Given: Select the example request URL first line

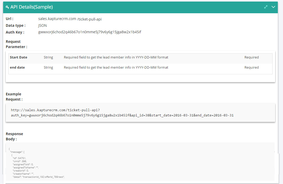Looking at the screenshot, I should (x=56, y=110).
